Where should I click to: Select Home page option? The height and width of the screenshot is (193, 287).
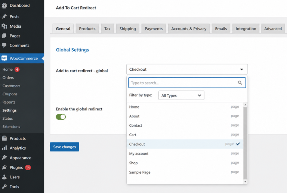[185, 107]
